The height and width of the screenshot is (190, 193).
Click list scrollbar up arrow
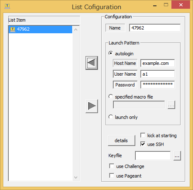pos(76,30)
